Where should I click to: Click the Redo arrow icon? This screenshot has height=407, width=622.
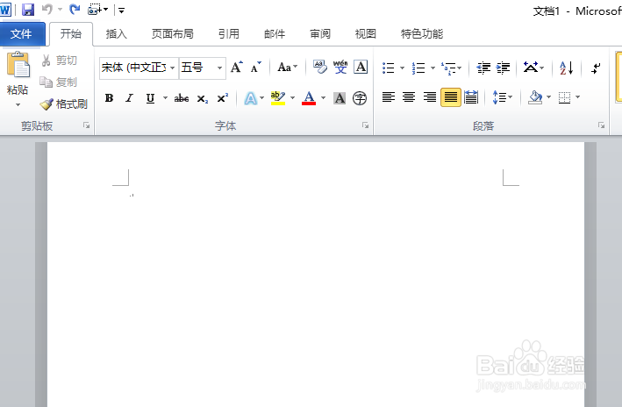(x=75, y=9)
